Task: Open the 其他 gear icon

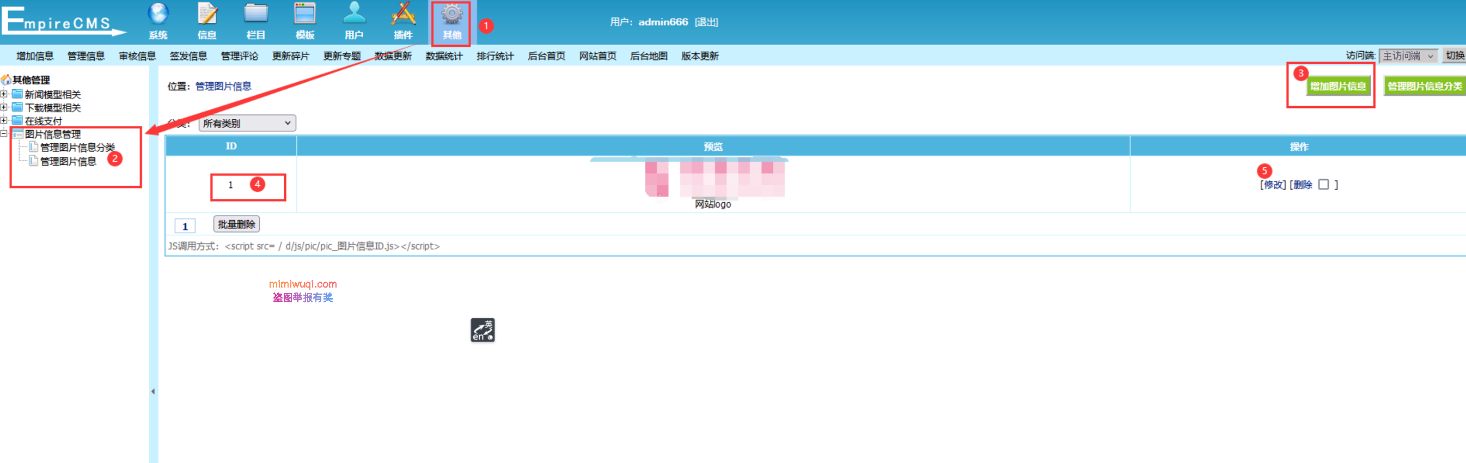Action: click(x=452, y=14)
